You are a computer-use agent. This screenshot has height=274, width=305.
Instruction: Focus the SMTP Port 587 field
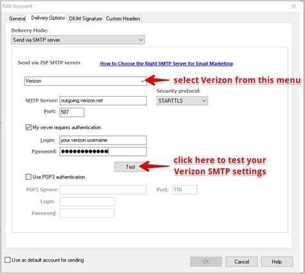(72, 112)
